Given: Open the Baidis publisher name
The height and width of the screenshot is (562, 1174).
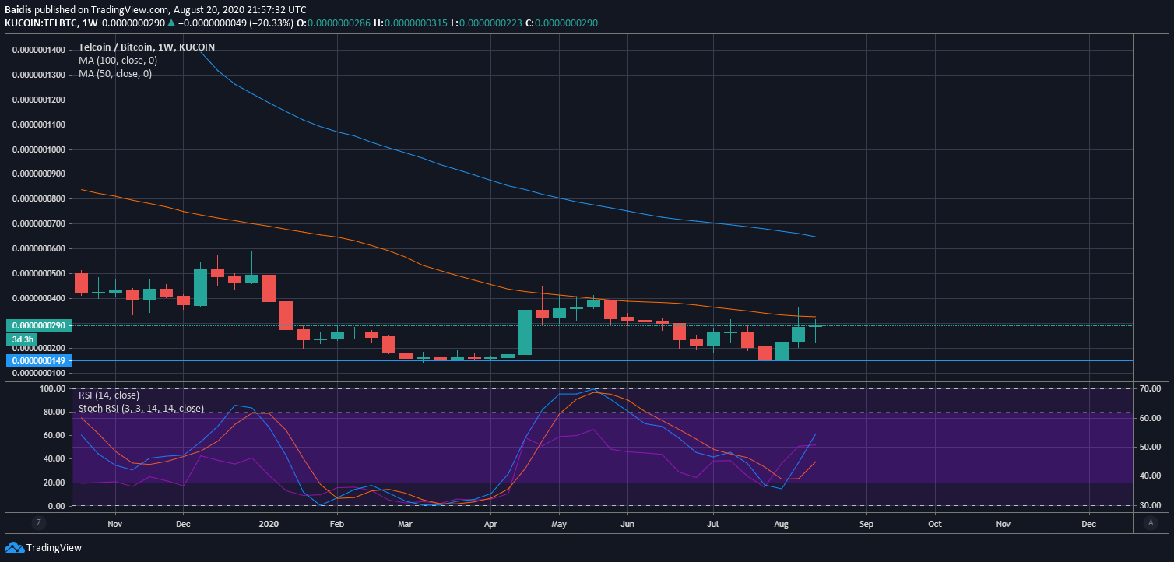Looking at the screenshot, I should (x=19, y=9).
